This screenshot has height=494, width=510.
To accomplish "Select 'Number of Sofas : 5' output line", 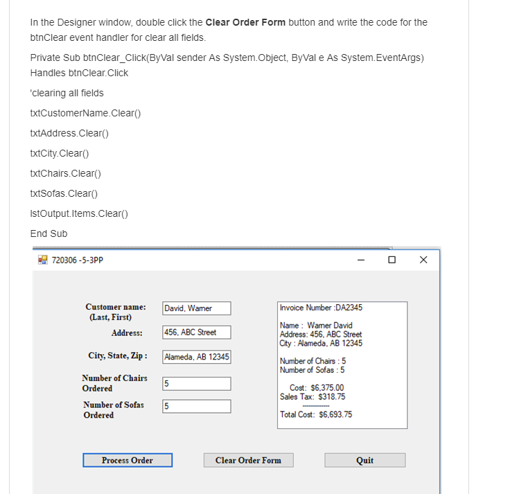I will [x=313, y=370].
